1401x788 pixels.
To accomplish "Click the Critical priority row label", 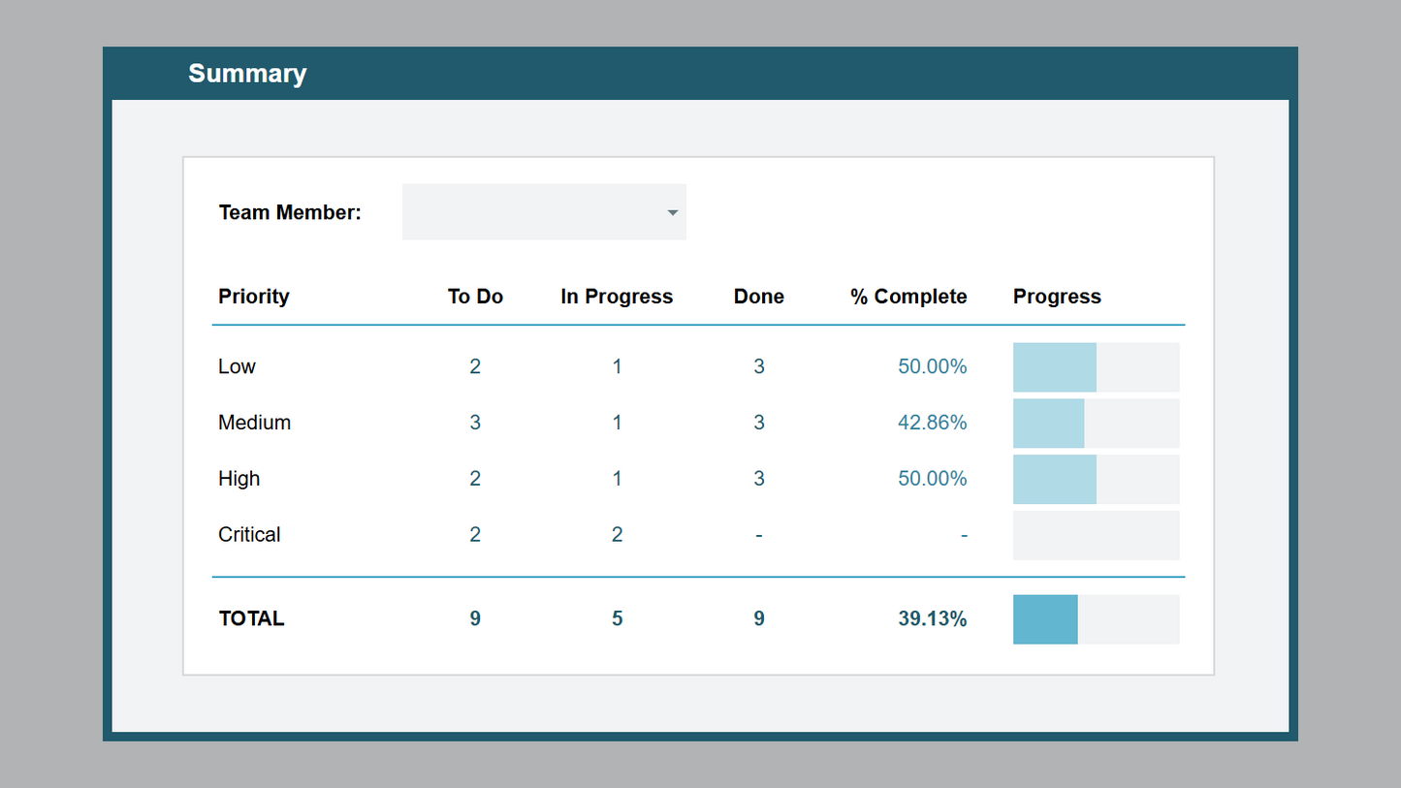I will [x=249, y=535].
